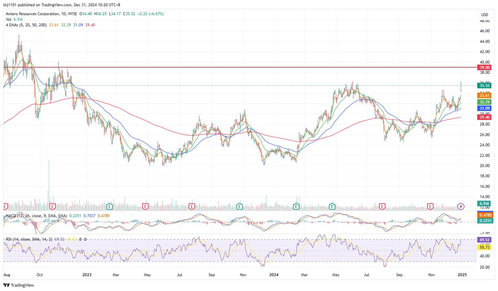Image resolution: width=498 pixels, height=291 pixels.
Task: Click the Aug label on time axis
Action: [7, 275]
